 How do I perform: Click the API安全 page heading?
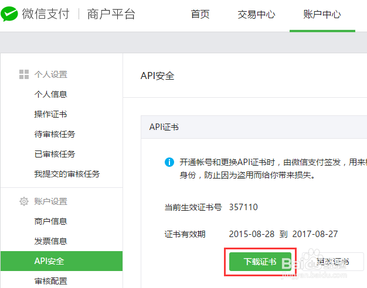pos(157,76)
